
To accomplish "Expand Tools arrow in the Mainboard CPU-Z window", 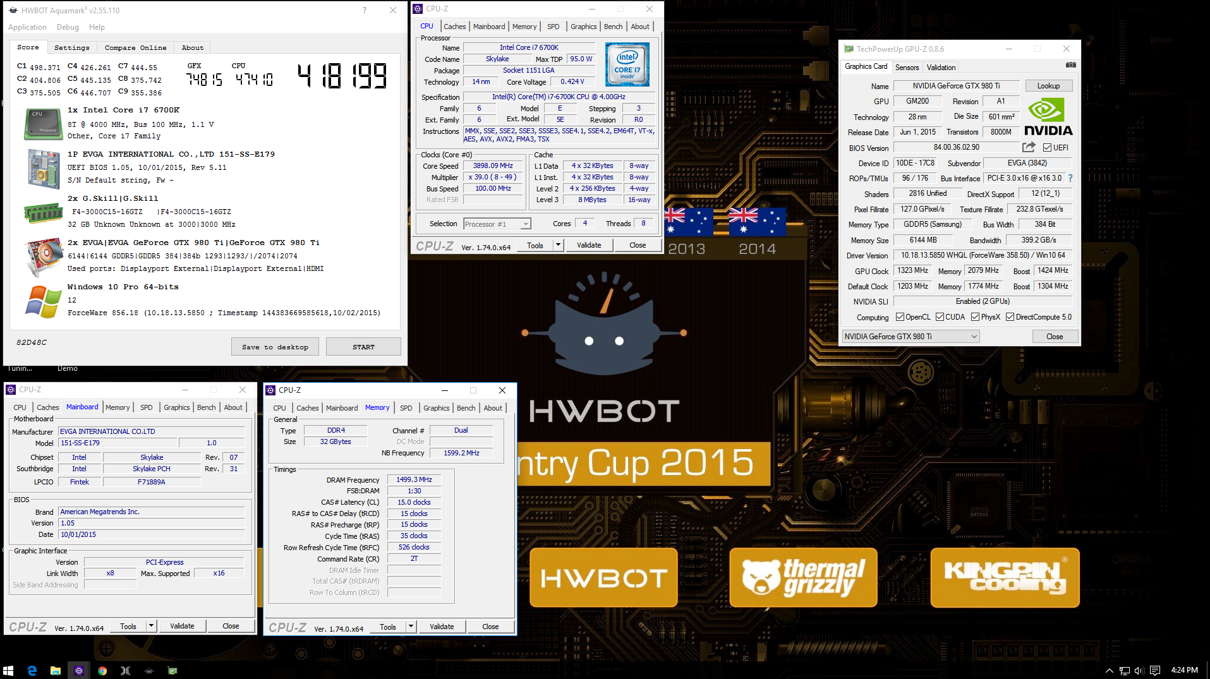I will point(151,626).
